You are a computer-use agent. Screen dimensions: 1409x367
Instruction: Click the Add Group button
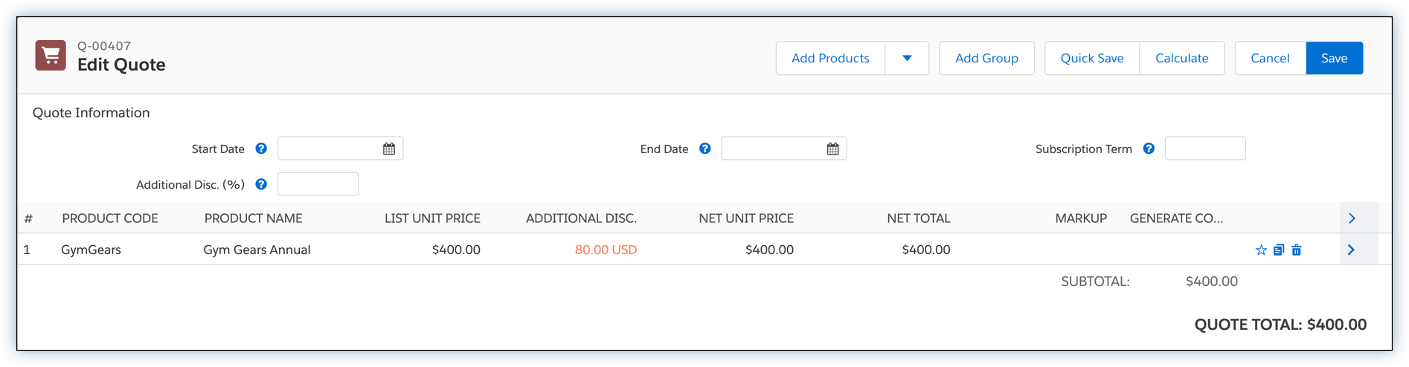[x=986, y=58]
